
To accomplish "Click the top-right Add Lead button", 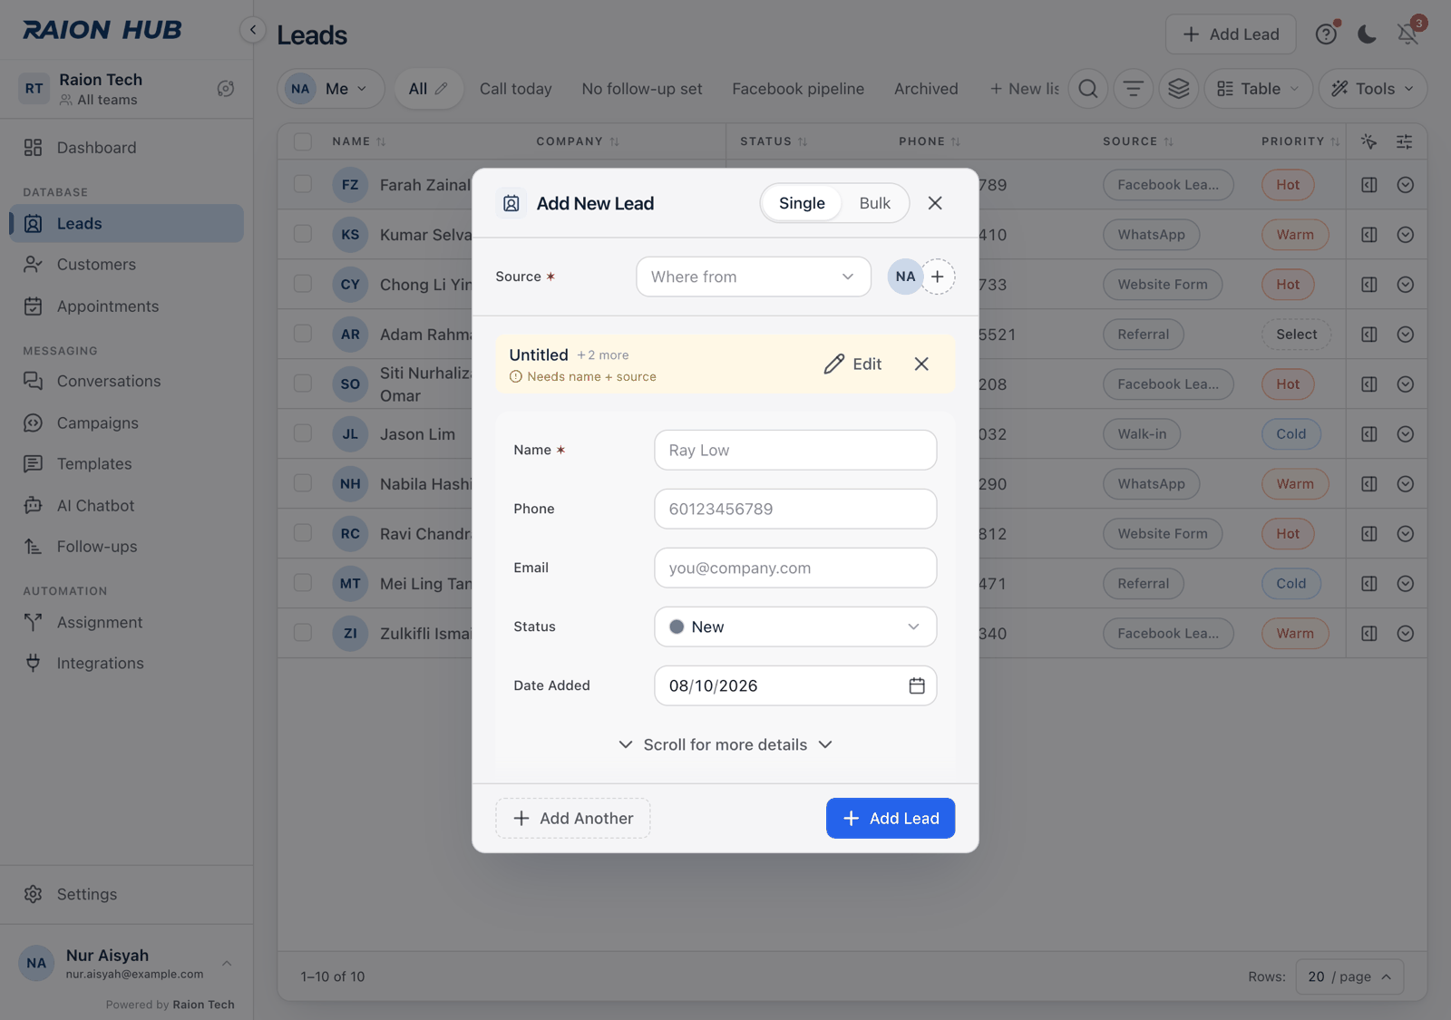I will pos(1231,34).
